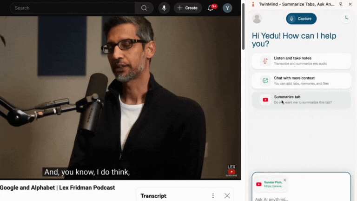Focus the YouTube Search field
Image resolution: width=357 pixels, height=201 pixels.
tap(73, 8)
